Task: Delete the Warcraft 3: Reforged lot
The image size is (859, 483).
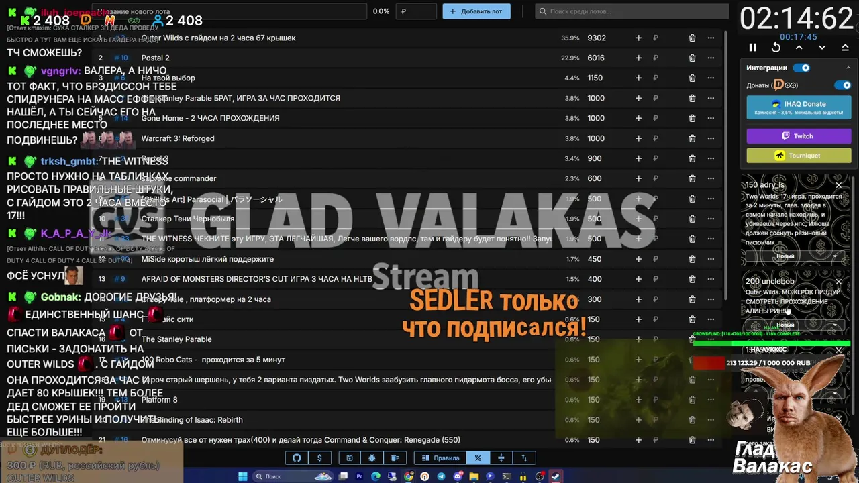Action: tap(692, 139)
